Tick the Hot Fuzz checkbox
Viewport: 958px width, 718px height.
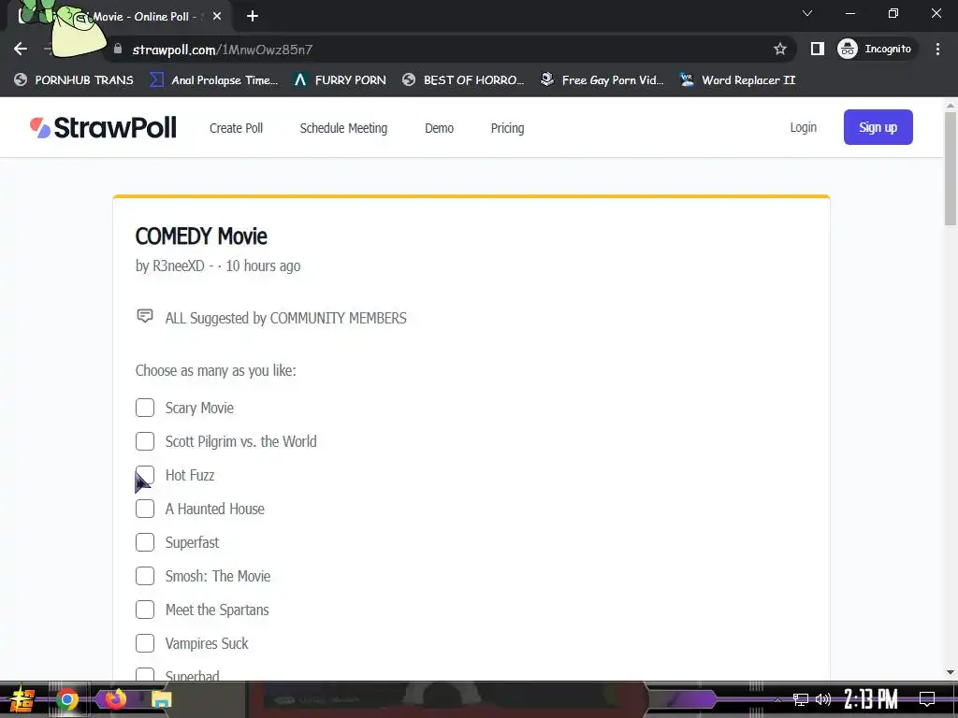pos(145,475)
